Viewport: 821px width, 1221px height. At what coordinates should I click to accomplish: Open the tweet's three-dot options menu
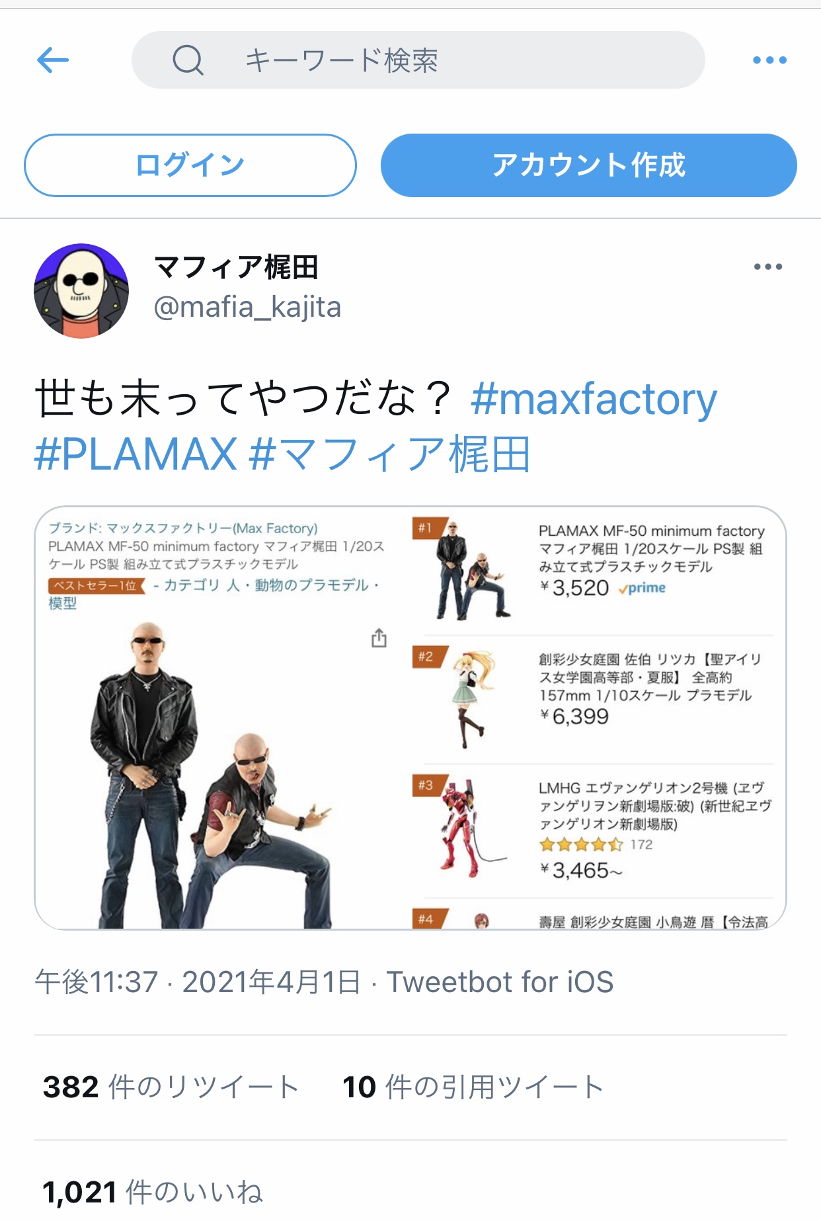[x=768, y=267]
